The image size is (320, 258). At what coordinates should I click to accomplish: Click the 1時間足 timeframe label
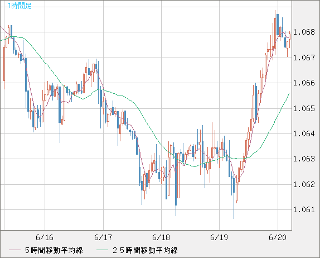tap(20, 6)
